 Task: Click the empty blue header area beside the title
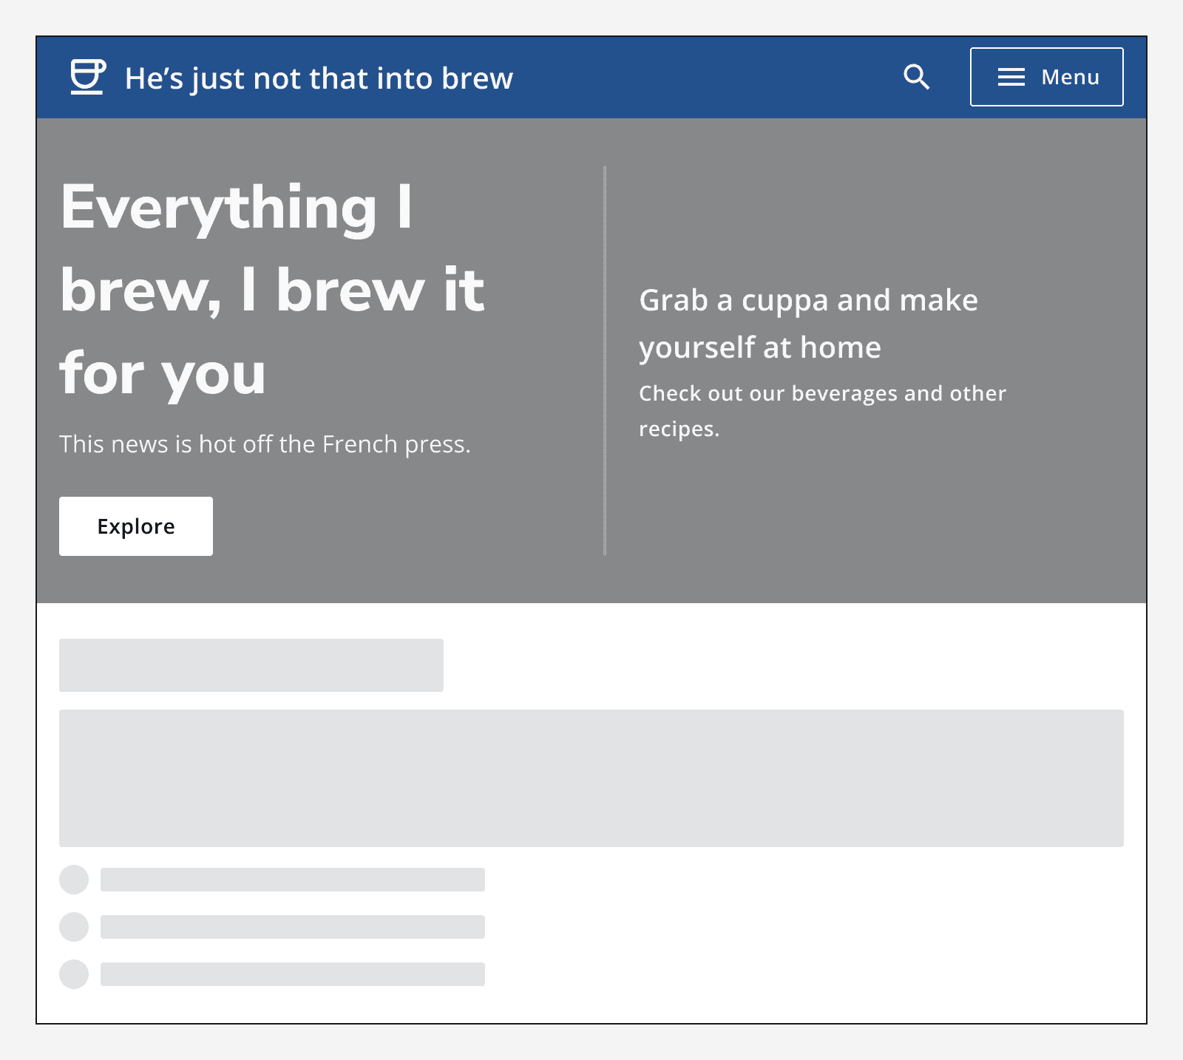click(702, 77)
